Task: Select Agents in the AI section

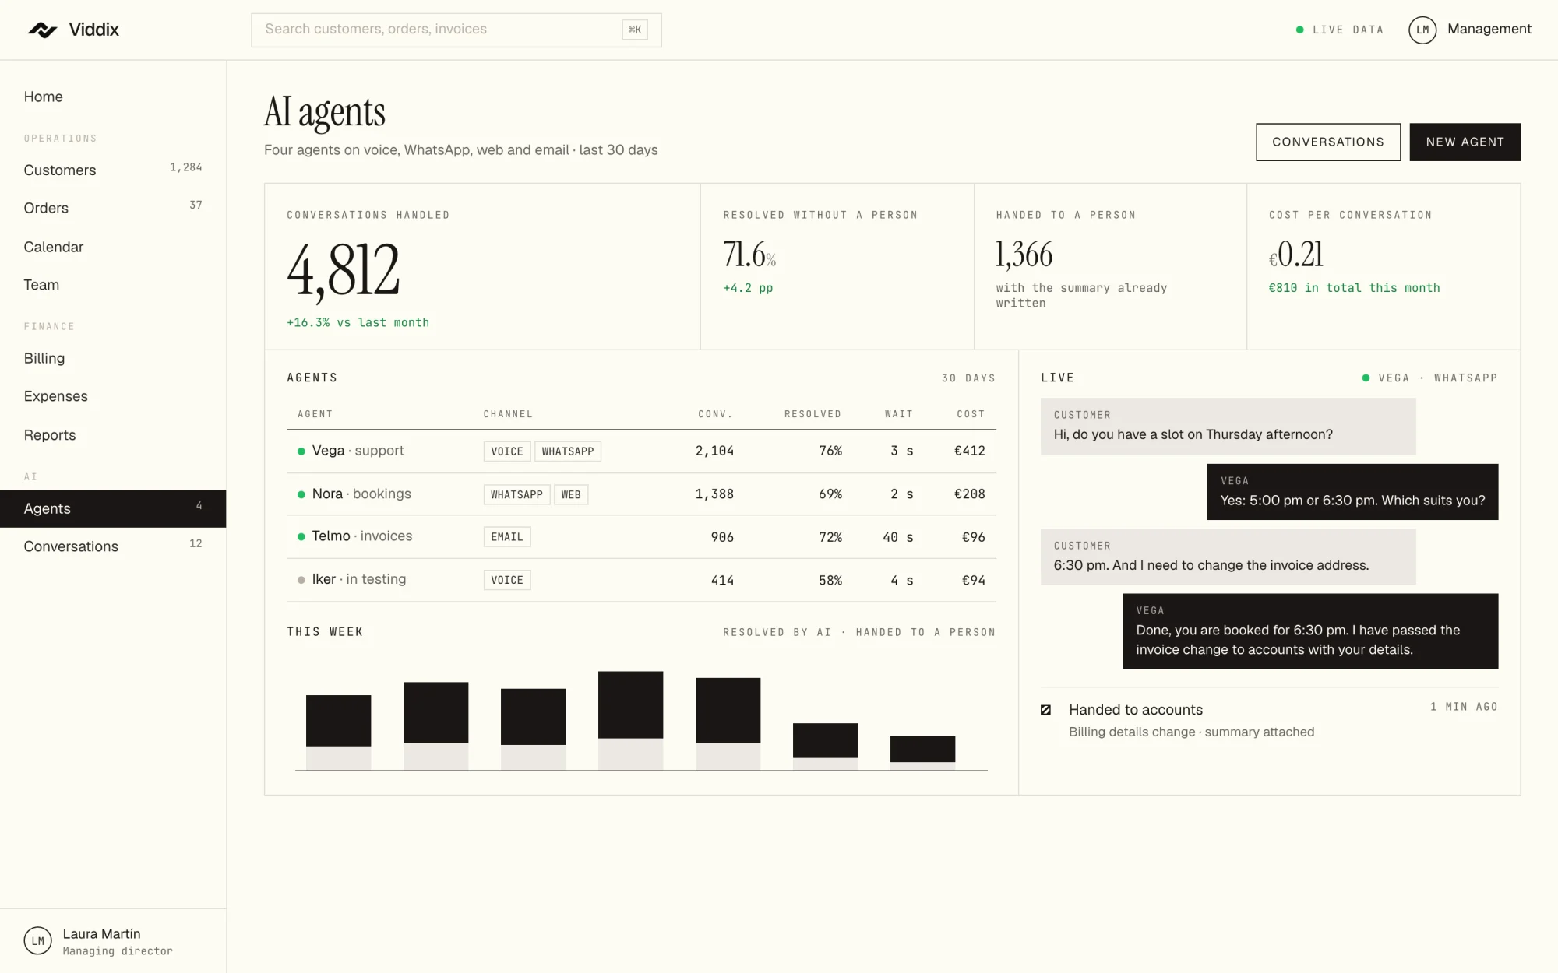Action: (x=113, y=508)
